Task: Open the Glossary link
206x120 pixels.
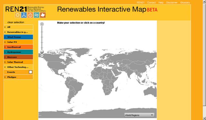Action: 185,3
